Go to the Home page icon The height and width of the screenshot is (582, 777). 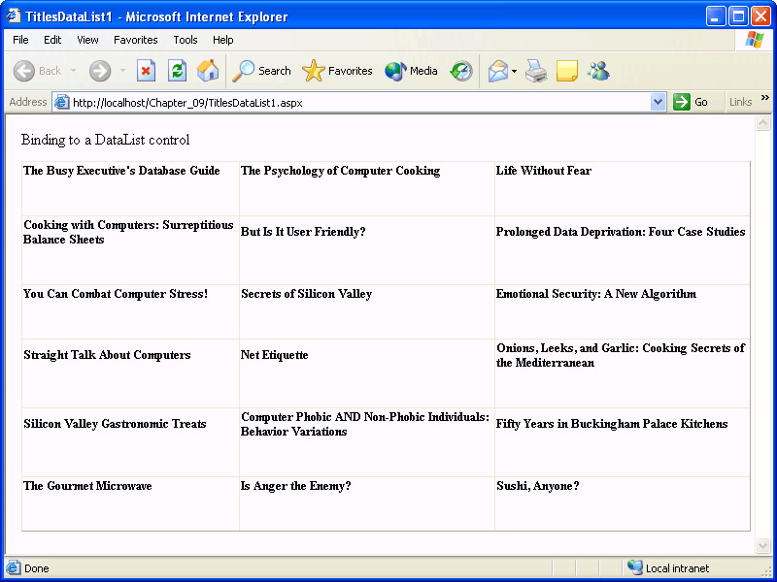(208, 71)
